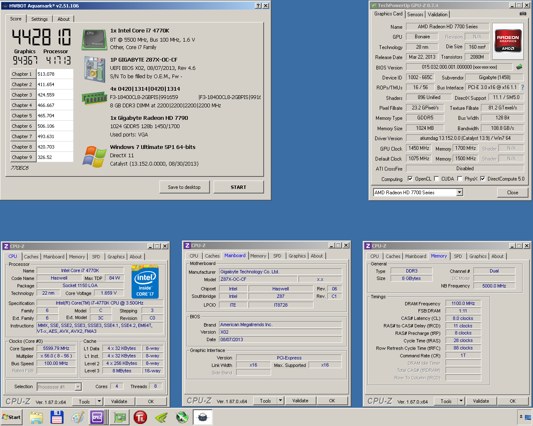Open the About tab in Aquamark
This screenshot has height=426, width=533.
pyautogui.click(x=64, y=19)
